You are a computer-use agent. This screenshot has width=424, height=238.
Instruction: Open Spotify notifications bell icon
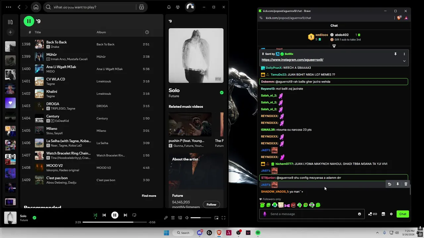(x=169, y=7)
